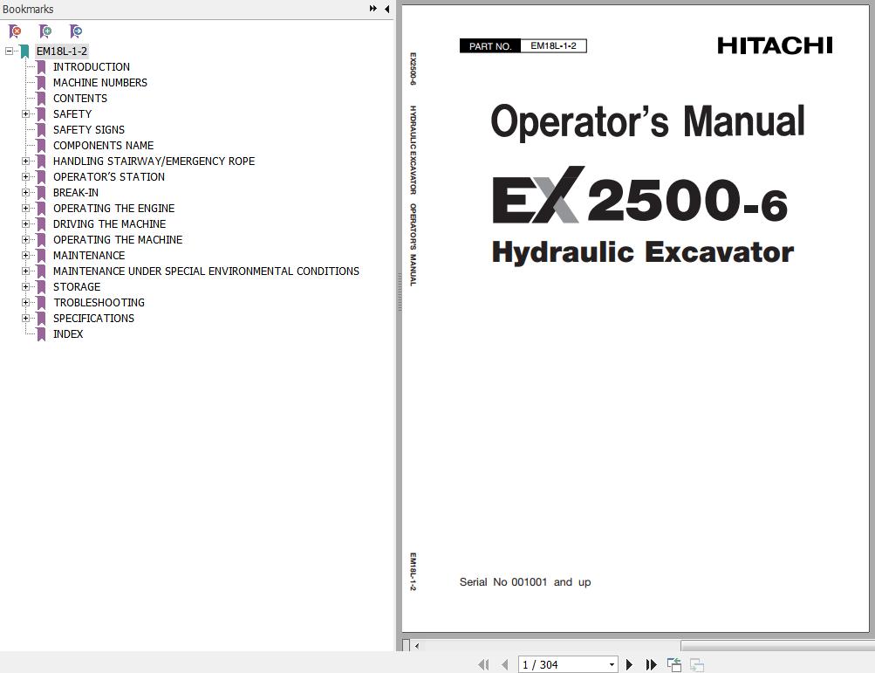Screen dimensions: 875x673
Task: Expand the OPERATING THE MACHINE bookmark
Action: point(25,239)
